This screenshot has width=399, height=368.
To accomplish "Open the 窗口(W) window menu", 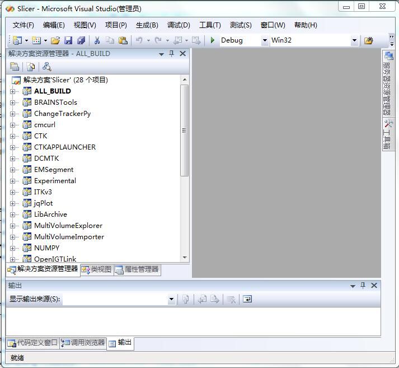I will pyautogui.click(x=273, y=25).
